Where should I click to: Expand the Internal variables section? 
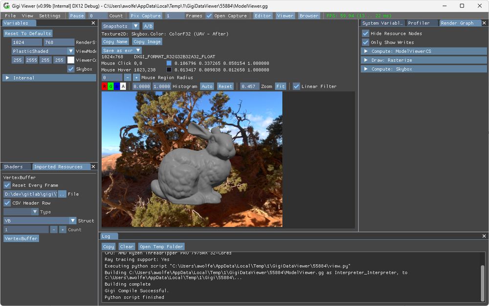(x=49, y=78)
